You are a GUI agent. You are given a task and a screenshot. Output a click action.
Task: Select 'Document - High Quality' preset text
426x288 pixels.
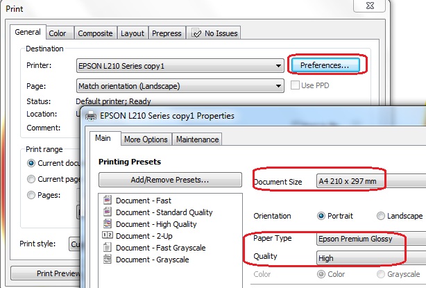click(x=156, y=224)
